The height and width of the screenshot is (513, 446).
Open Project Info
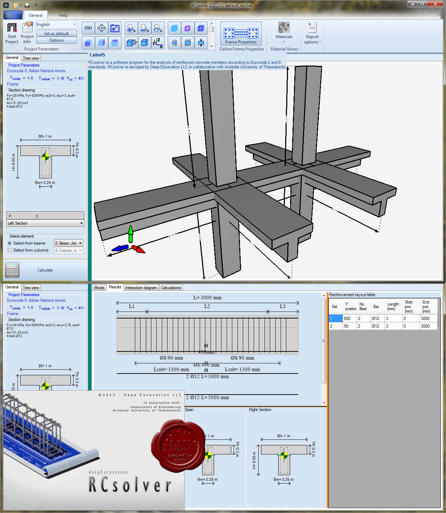[x=27, y=33]
